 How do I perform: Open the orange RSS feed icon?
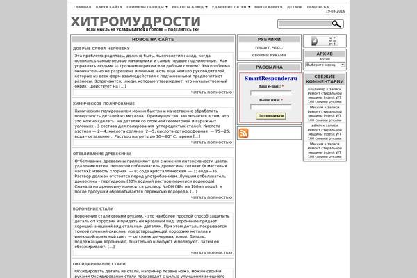pyautogui.click(x=243, y=133)
